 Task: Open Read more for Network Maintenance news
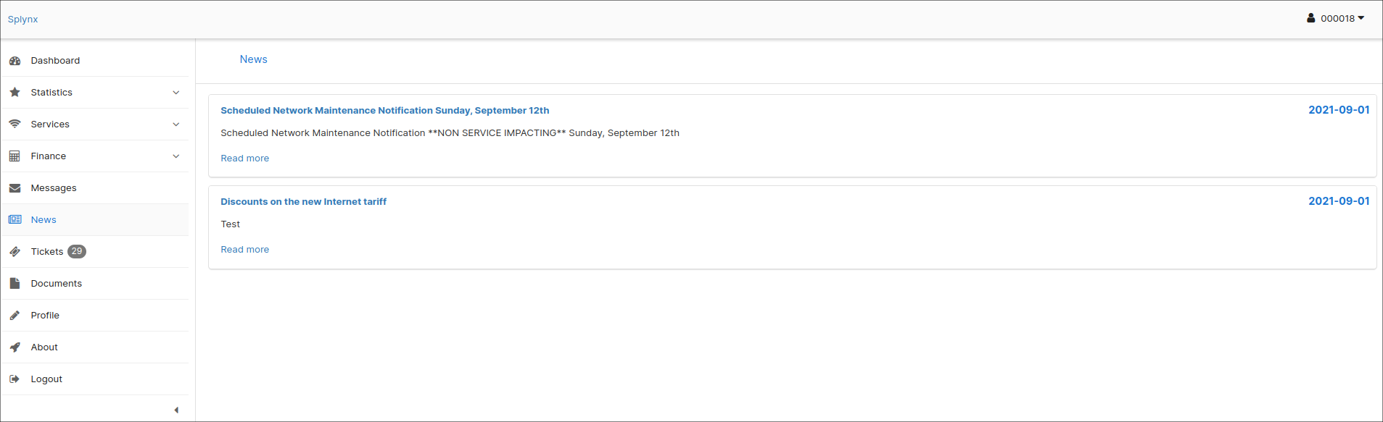[x=245, y=159]
